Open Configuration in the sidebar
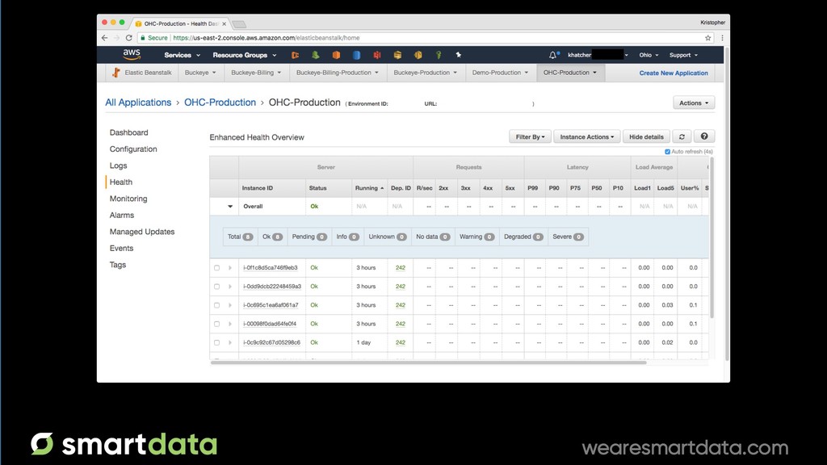Image resolution: width=827 pixels, height=465 pixels. click(133, 149)
